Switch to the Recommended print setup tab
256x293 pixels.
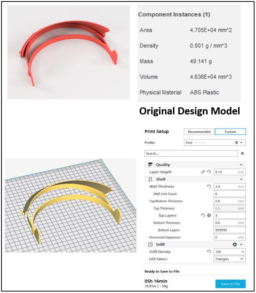tap(199, 132)
